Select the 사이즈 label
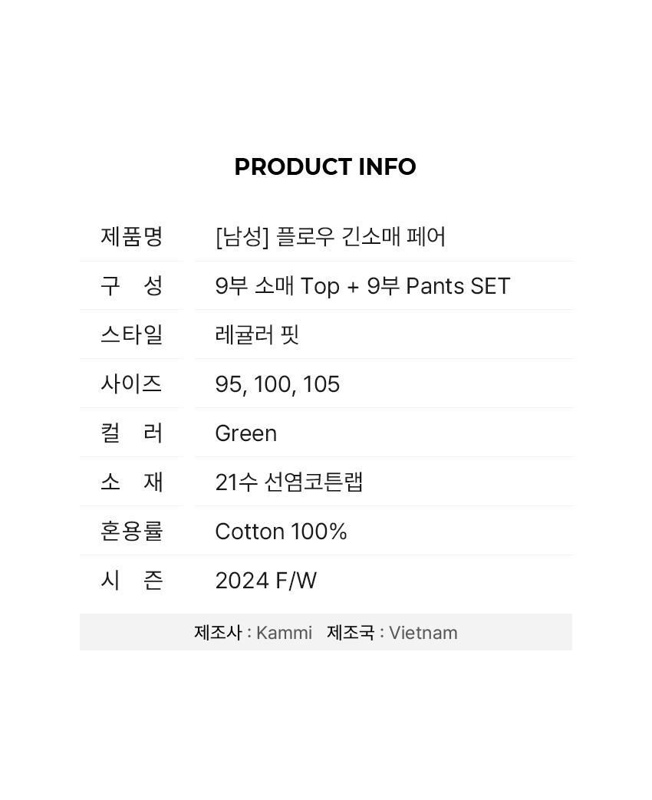Screen dimensions: 652x800 pos(132,384)
